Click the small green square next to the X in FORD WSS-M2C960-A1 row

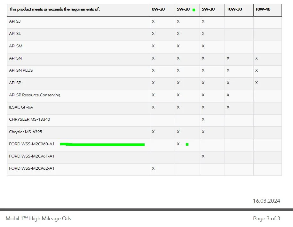coord(187,144)
